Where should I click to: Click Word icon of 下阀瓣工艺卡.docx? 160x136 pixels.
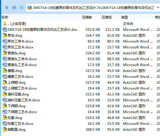click(5, 112)
